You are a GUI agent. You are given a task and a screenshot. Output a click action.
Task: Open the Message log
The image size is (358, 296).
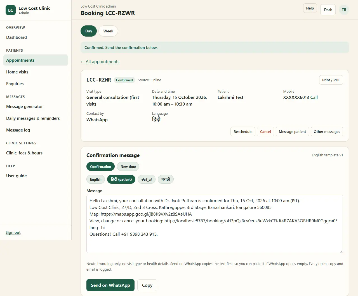pos(36,130)
